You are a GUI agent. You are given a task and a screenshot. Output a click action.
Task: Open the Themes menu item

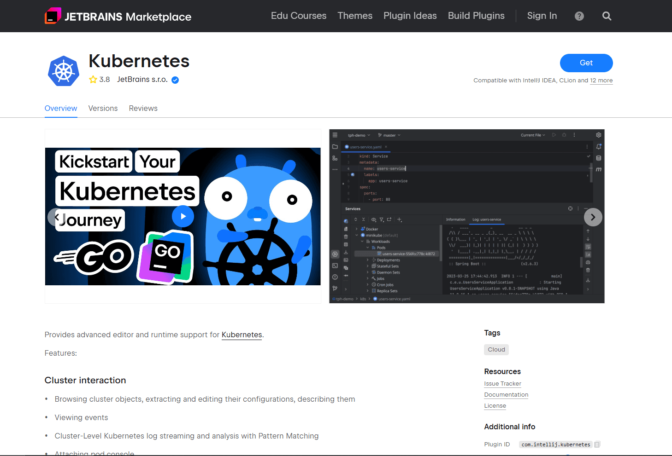(x=355, y=16)
